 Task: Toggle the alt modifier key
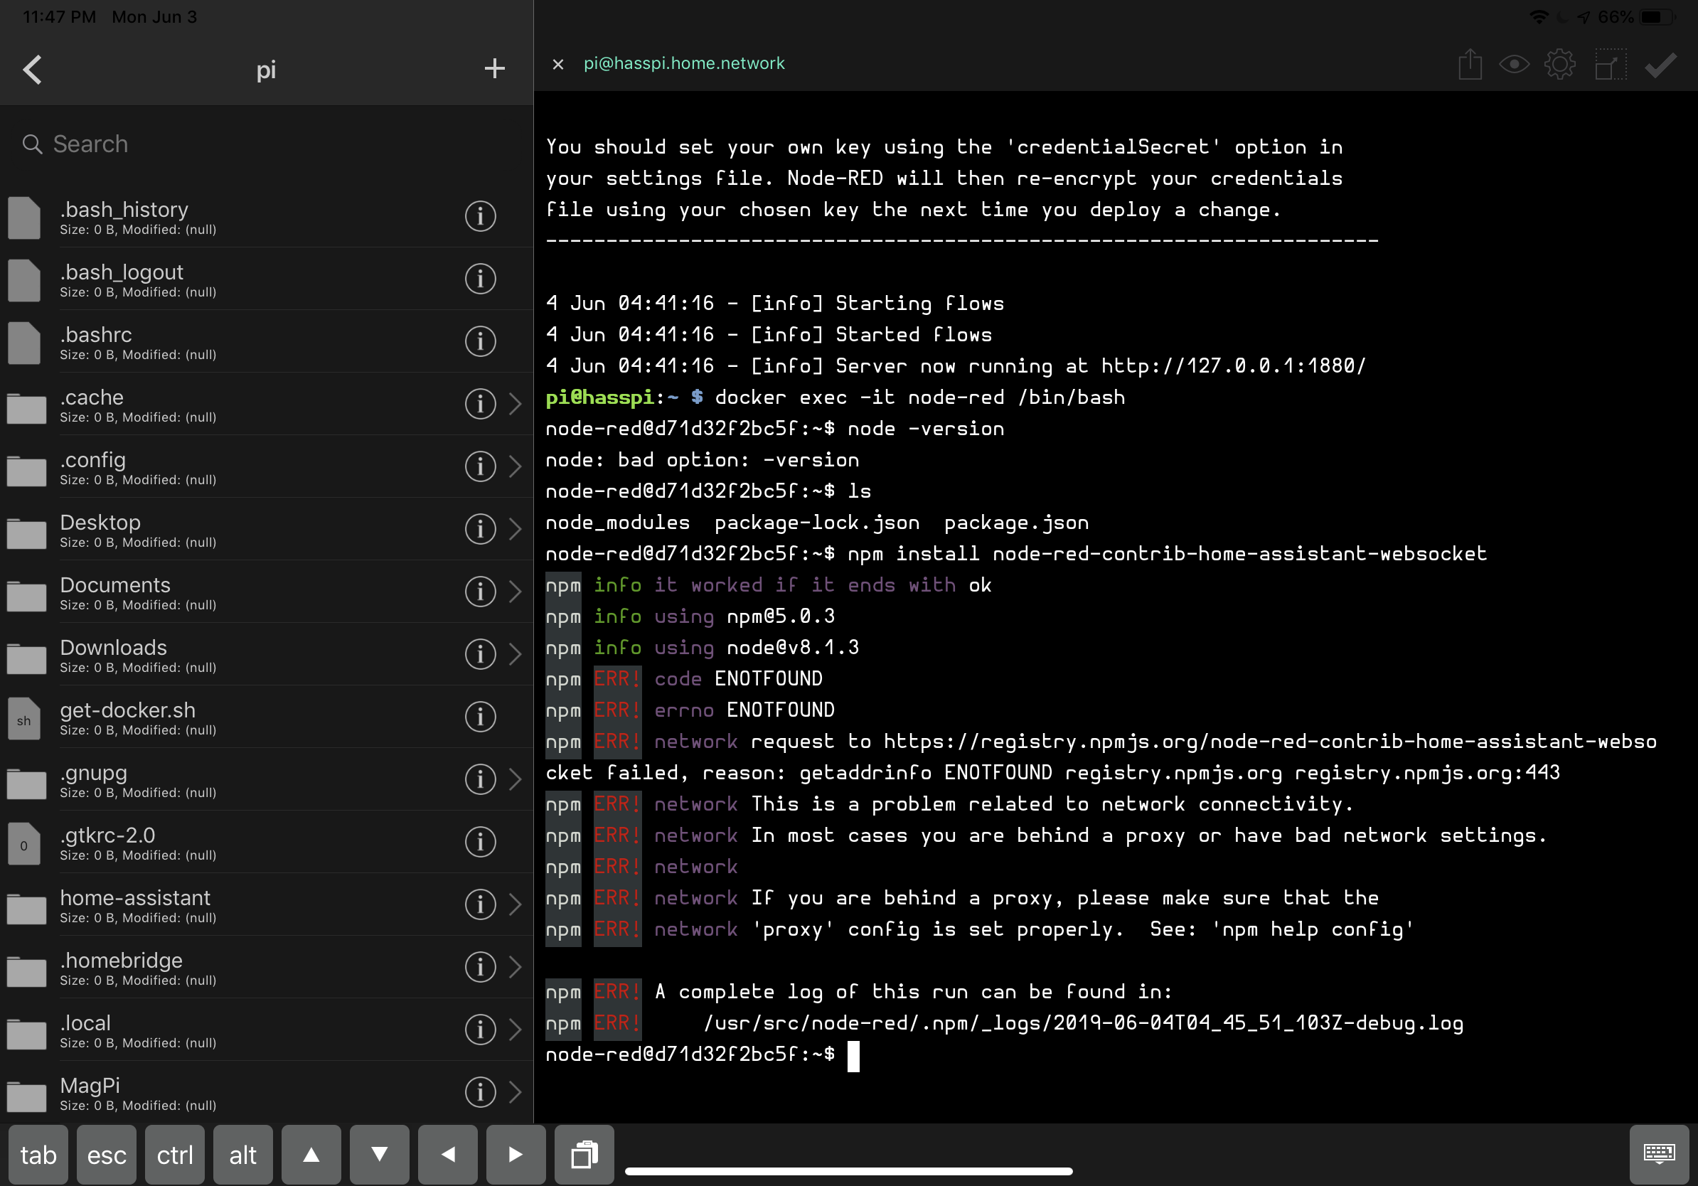242,1154
